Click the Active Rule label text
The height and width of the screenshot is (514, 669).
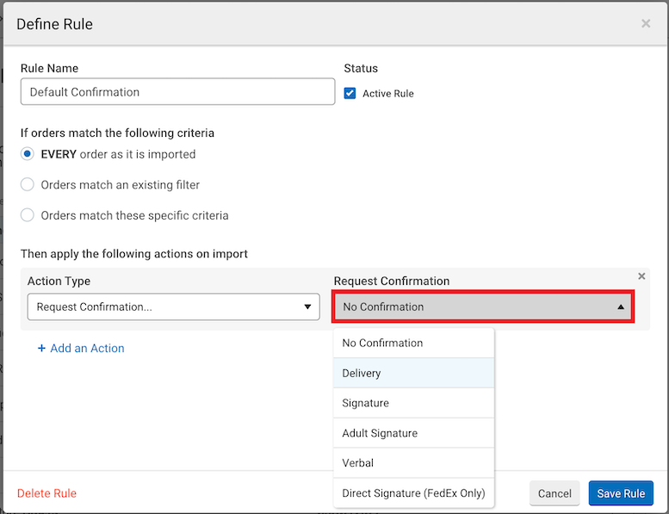coord(387,94)
